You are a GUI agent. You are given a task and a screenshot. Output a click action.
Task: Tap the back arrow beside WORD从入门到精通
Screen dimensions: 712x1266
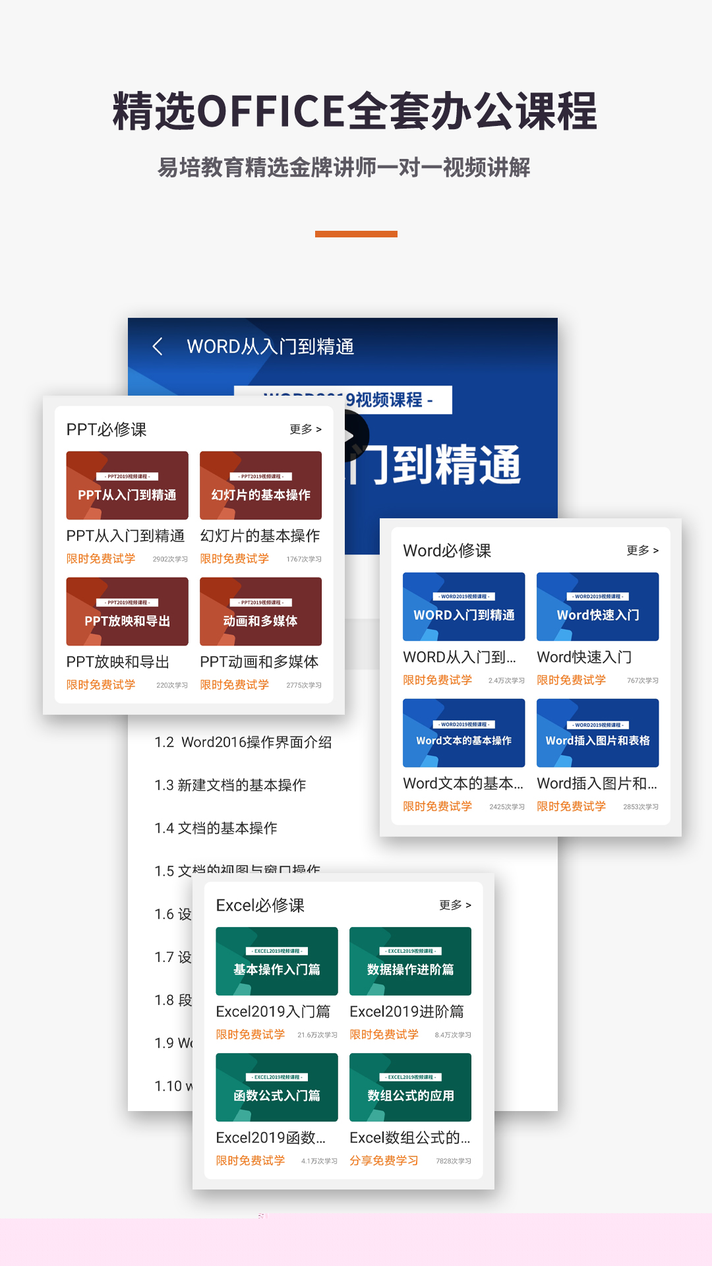coord(158,347)
